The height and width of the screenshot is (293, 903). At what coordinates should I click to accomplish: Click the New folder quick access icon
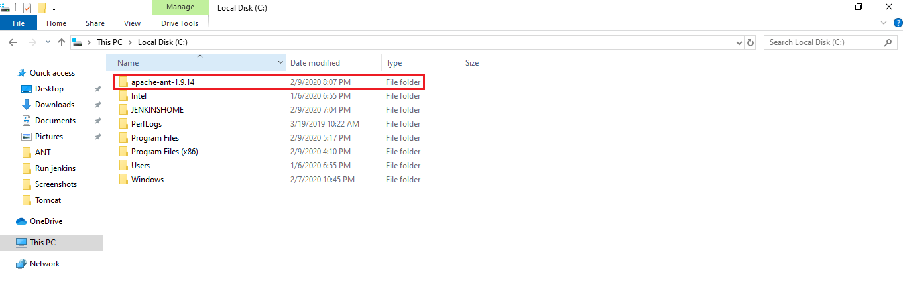coord(42,8)
